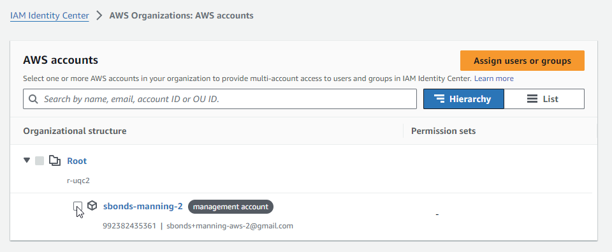
Task: Click the AWS Organizations: AWS accounts breadcrumb text
Action: [x=182, y=15]
